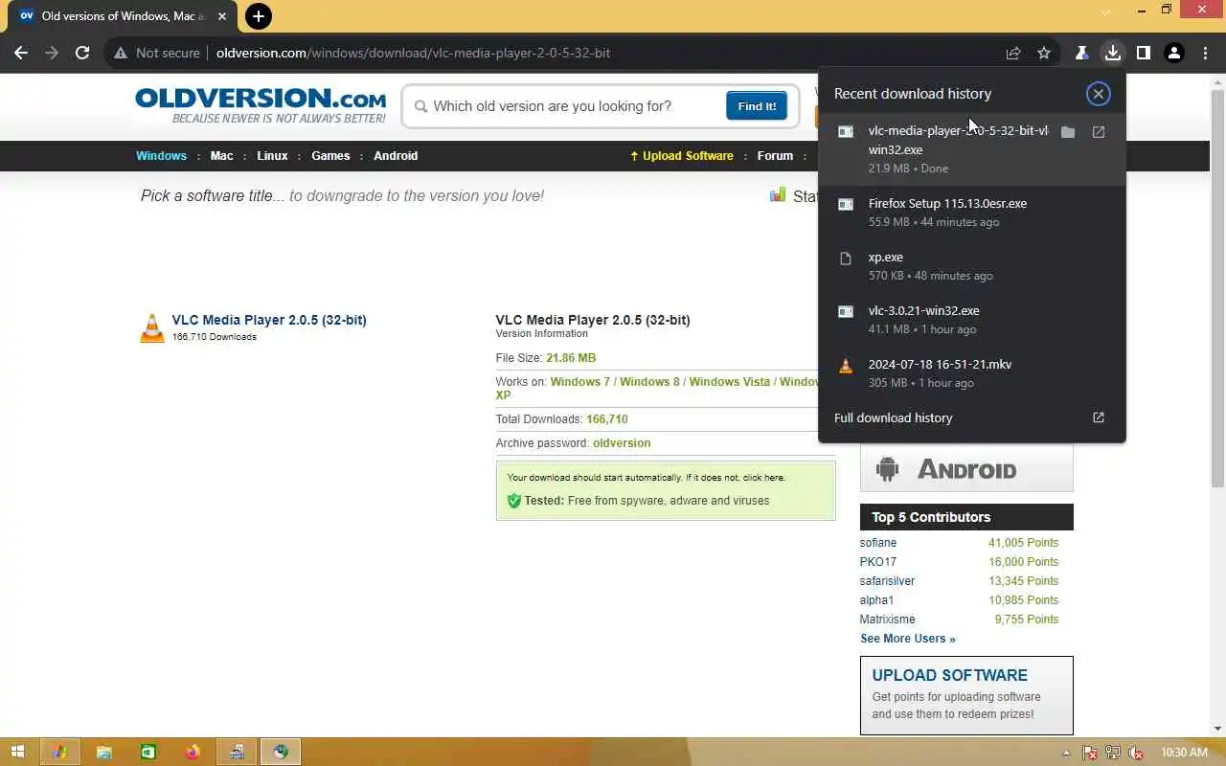The height and width of the screenshot is (766, 1226).
Task: Click the 'click here' download link
Action: pyautogui.click(x=762, y=477)
